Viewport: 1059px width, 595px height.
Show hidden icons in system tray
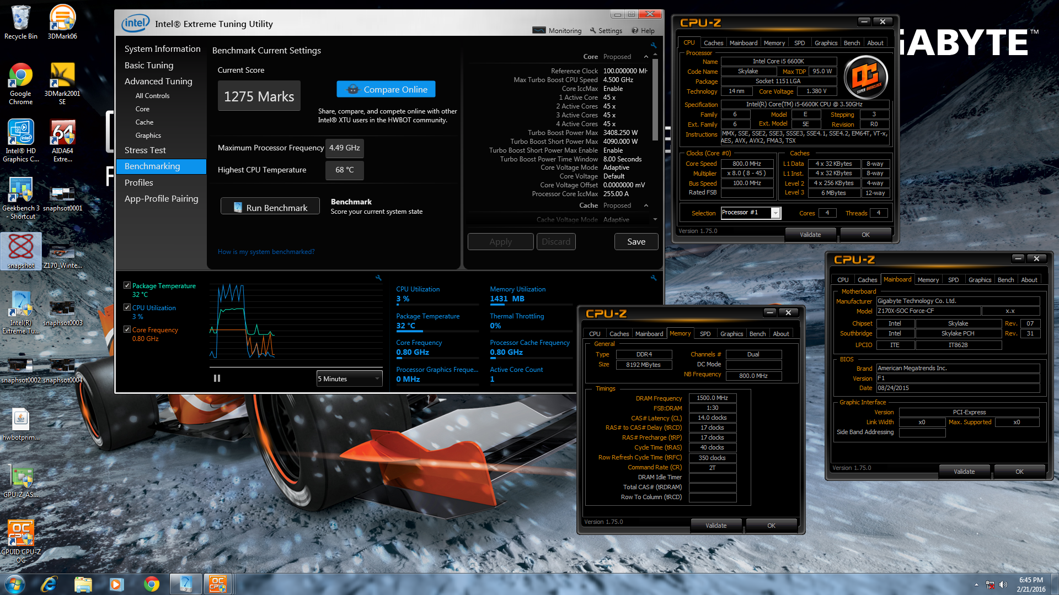(976, 585)
